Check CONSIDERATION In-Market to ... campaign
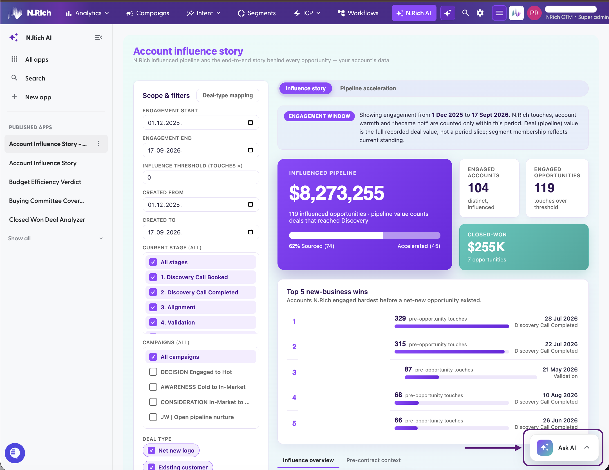 153,402
